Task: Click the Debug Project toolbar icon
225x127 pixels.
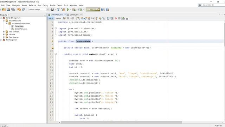Action: (x=74, y=10)
